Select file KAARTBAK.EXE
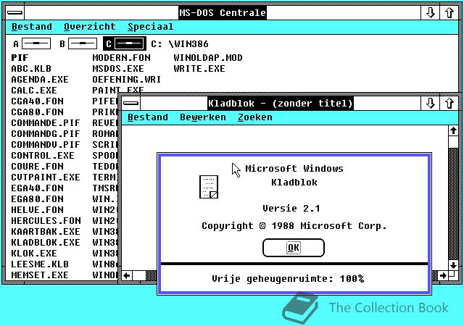 click(46, 232)
